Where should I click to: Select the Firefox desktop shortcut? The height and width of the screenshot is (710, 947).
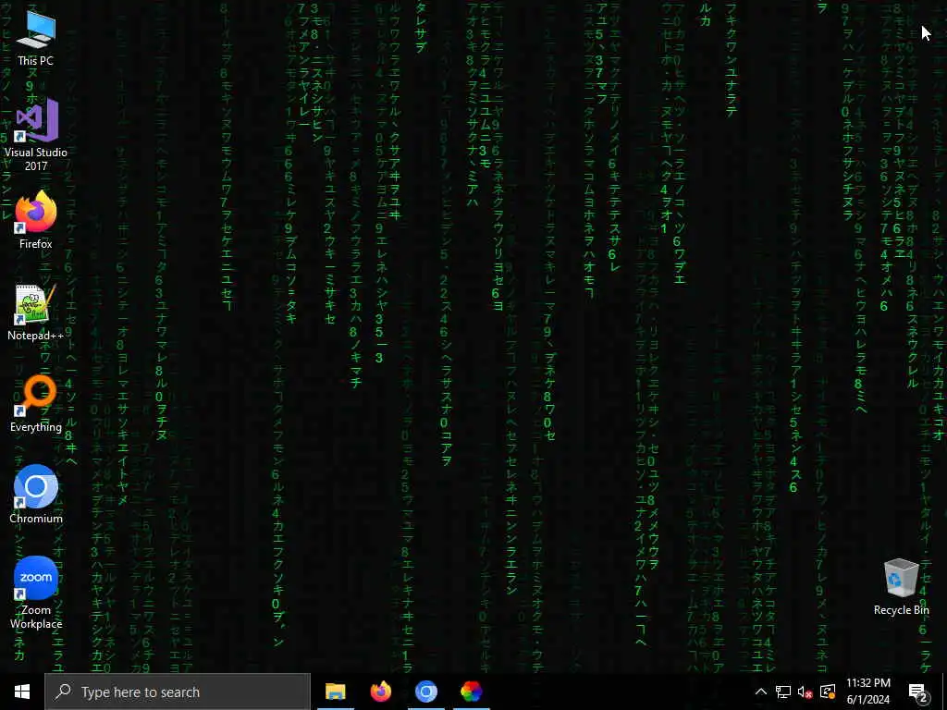pos(36,220)
